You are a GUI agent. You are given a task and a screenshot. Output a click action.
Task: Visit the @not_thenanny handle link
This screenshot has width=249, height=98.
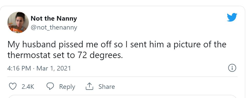(54, 27)
